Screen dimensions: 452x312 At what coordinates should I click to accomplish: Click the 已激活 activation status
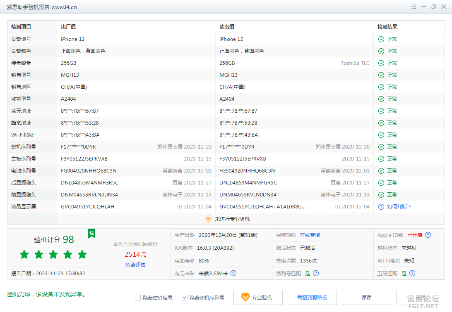point(308,248)
